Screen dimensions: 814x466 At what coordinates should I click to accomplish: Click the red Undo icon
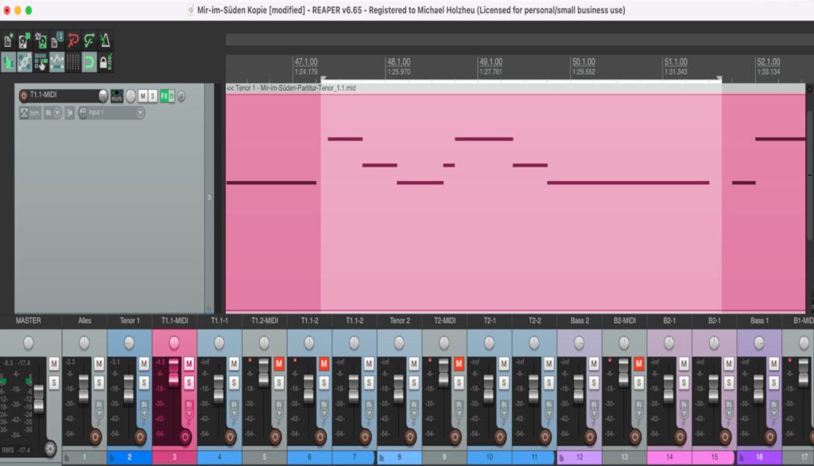click(72, 40)
